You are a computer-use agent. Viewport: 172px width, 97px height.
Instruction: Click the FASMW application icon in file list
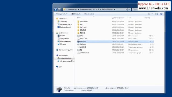[78, 41]
